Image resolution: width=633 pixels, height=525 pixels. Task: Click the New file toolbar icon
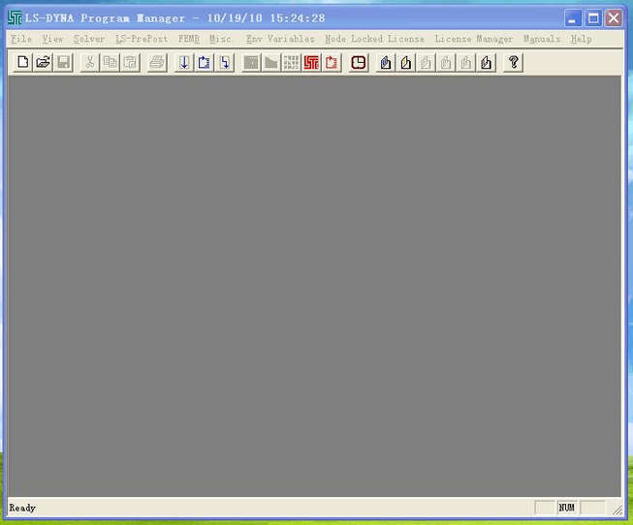[23, 62]
